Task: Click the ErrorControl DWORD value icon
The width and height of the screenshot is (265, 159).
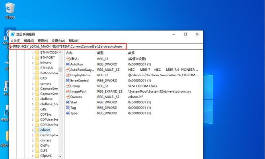Action: point(68,81)
